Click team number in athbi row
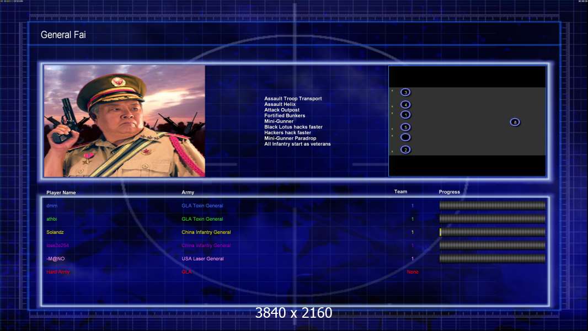Image resolution: width=588 pixels, height=331 pixels. click(413, 219)
